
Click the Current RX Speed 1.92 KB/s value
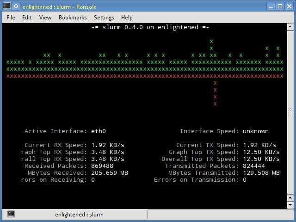click(x=108, y=145)
